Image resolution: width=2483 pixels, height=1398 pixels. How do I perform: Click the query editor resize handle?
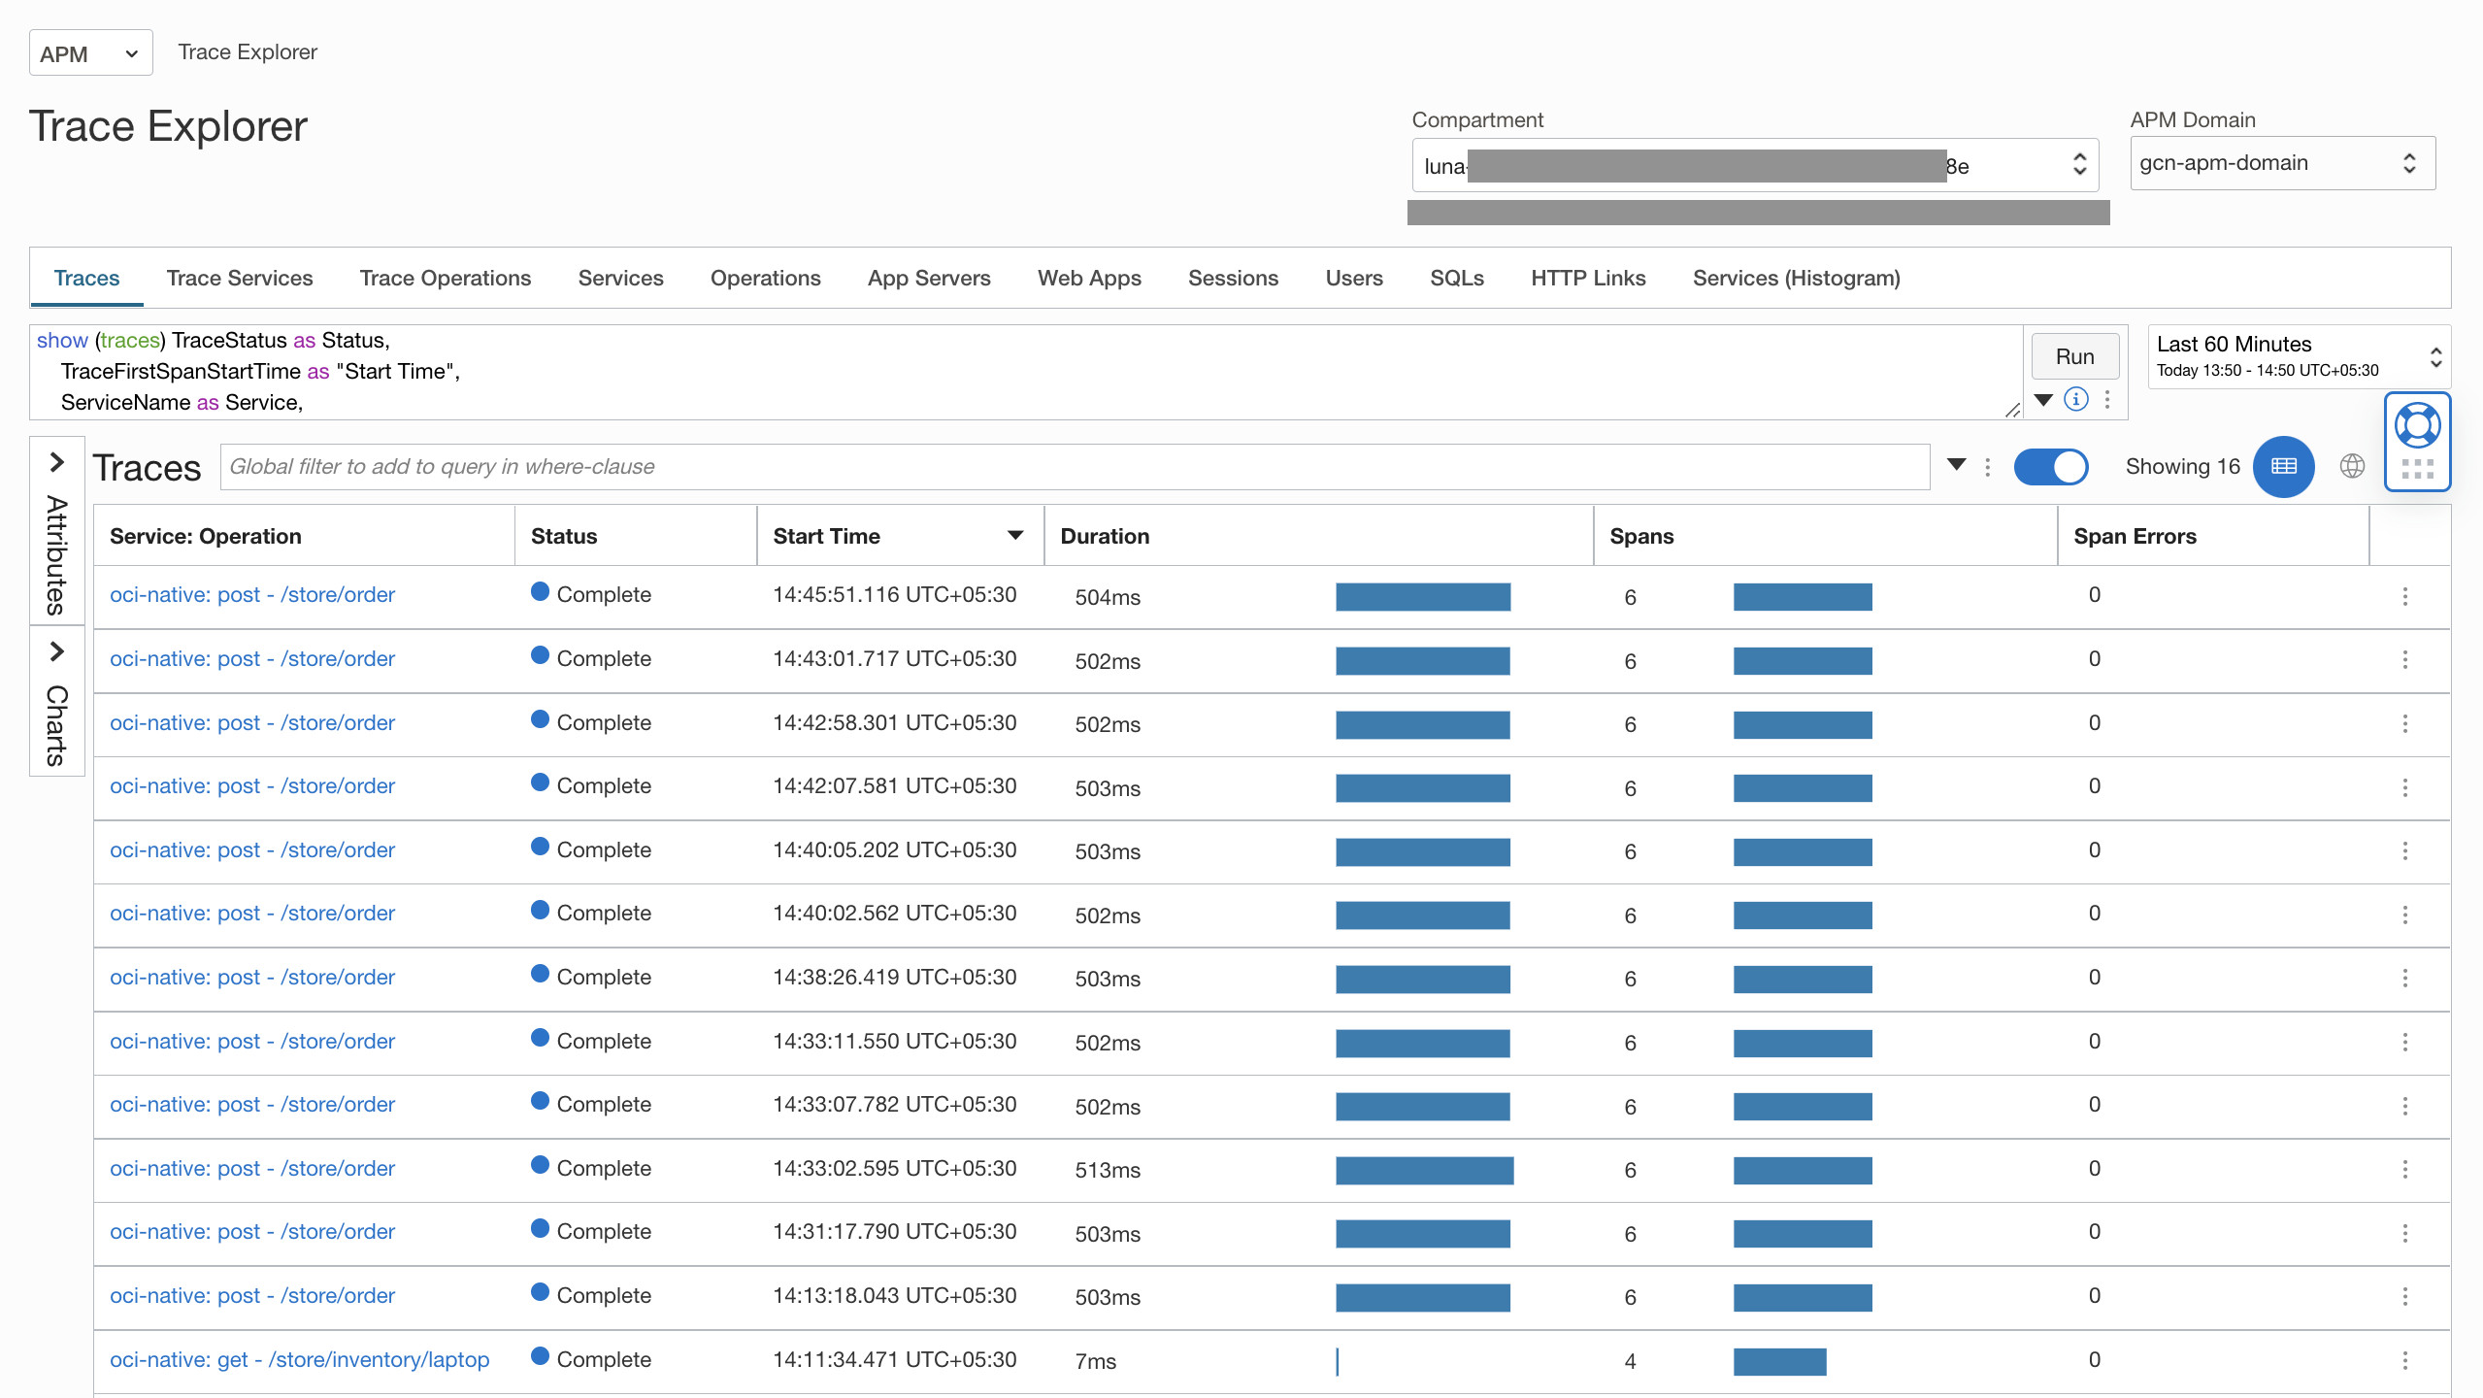click(2012, 411)
